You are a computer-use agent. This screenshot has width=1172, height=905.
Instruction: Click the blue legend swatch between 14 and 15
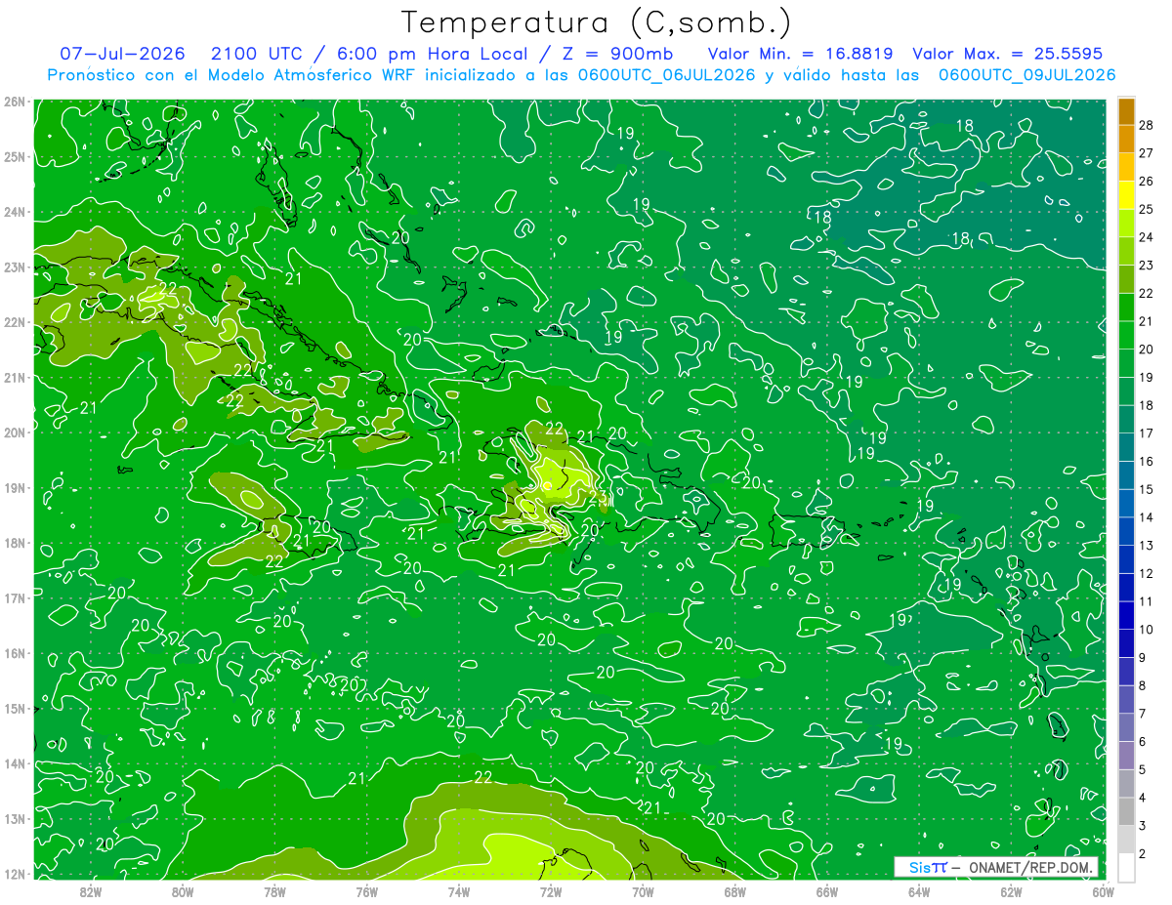(x=1126, y=504)
